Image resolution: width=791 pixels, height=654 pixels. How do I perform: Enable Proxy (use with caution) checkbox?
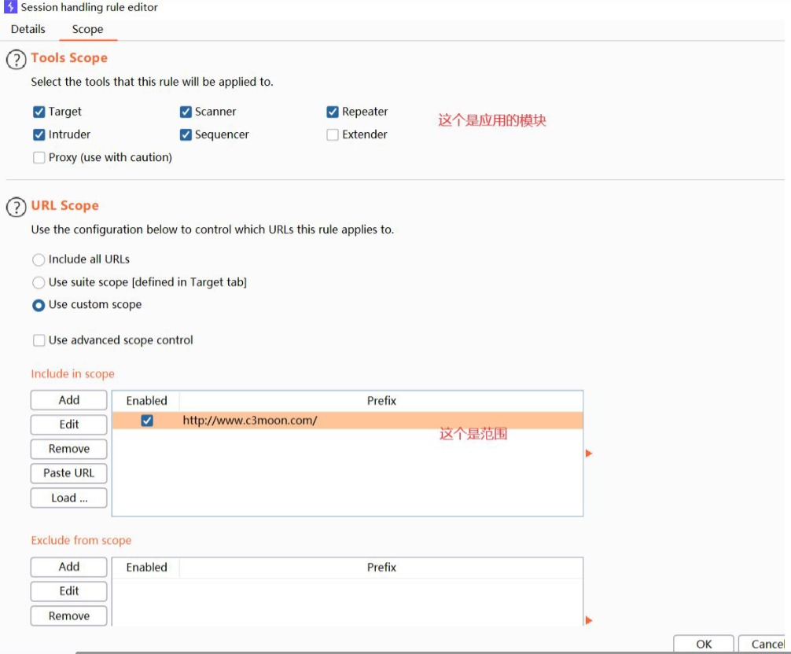pyautogui.click(x=39, y=157)
